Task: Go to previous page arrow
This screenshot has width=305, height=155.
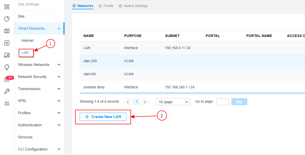Action: [x=128, y=102]
